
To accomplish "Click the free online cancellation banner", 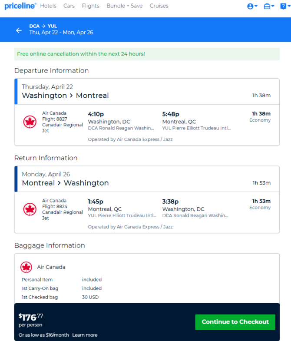I will pyautogui.click(x=147, y=54).
